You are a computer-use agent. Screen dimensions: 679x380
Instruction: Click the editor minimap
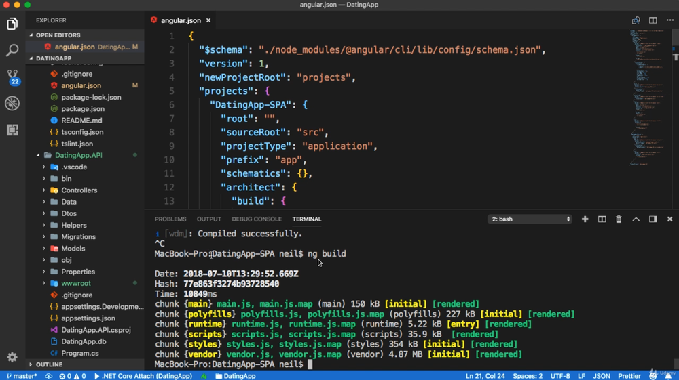pyautogui.click(x=649, y=97)
